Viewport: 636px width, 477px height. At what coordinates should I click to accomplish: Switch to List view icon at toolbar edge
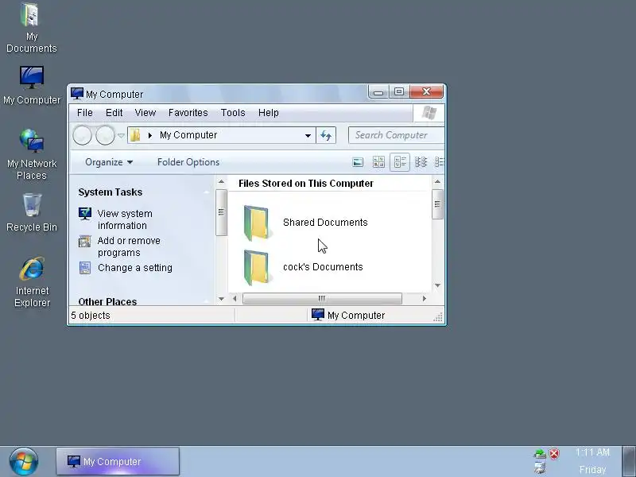440,162
